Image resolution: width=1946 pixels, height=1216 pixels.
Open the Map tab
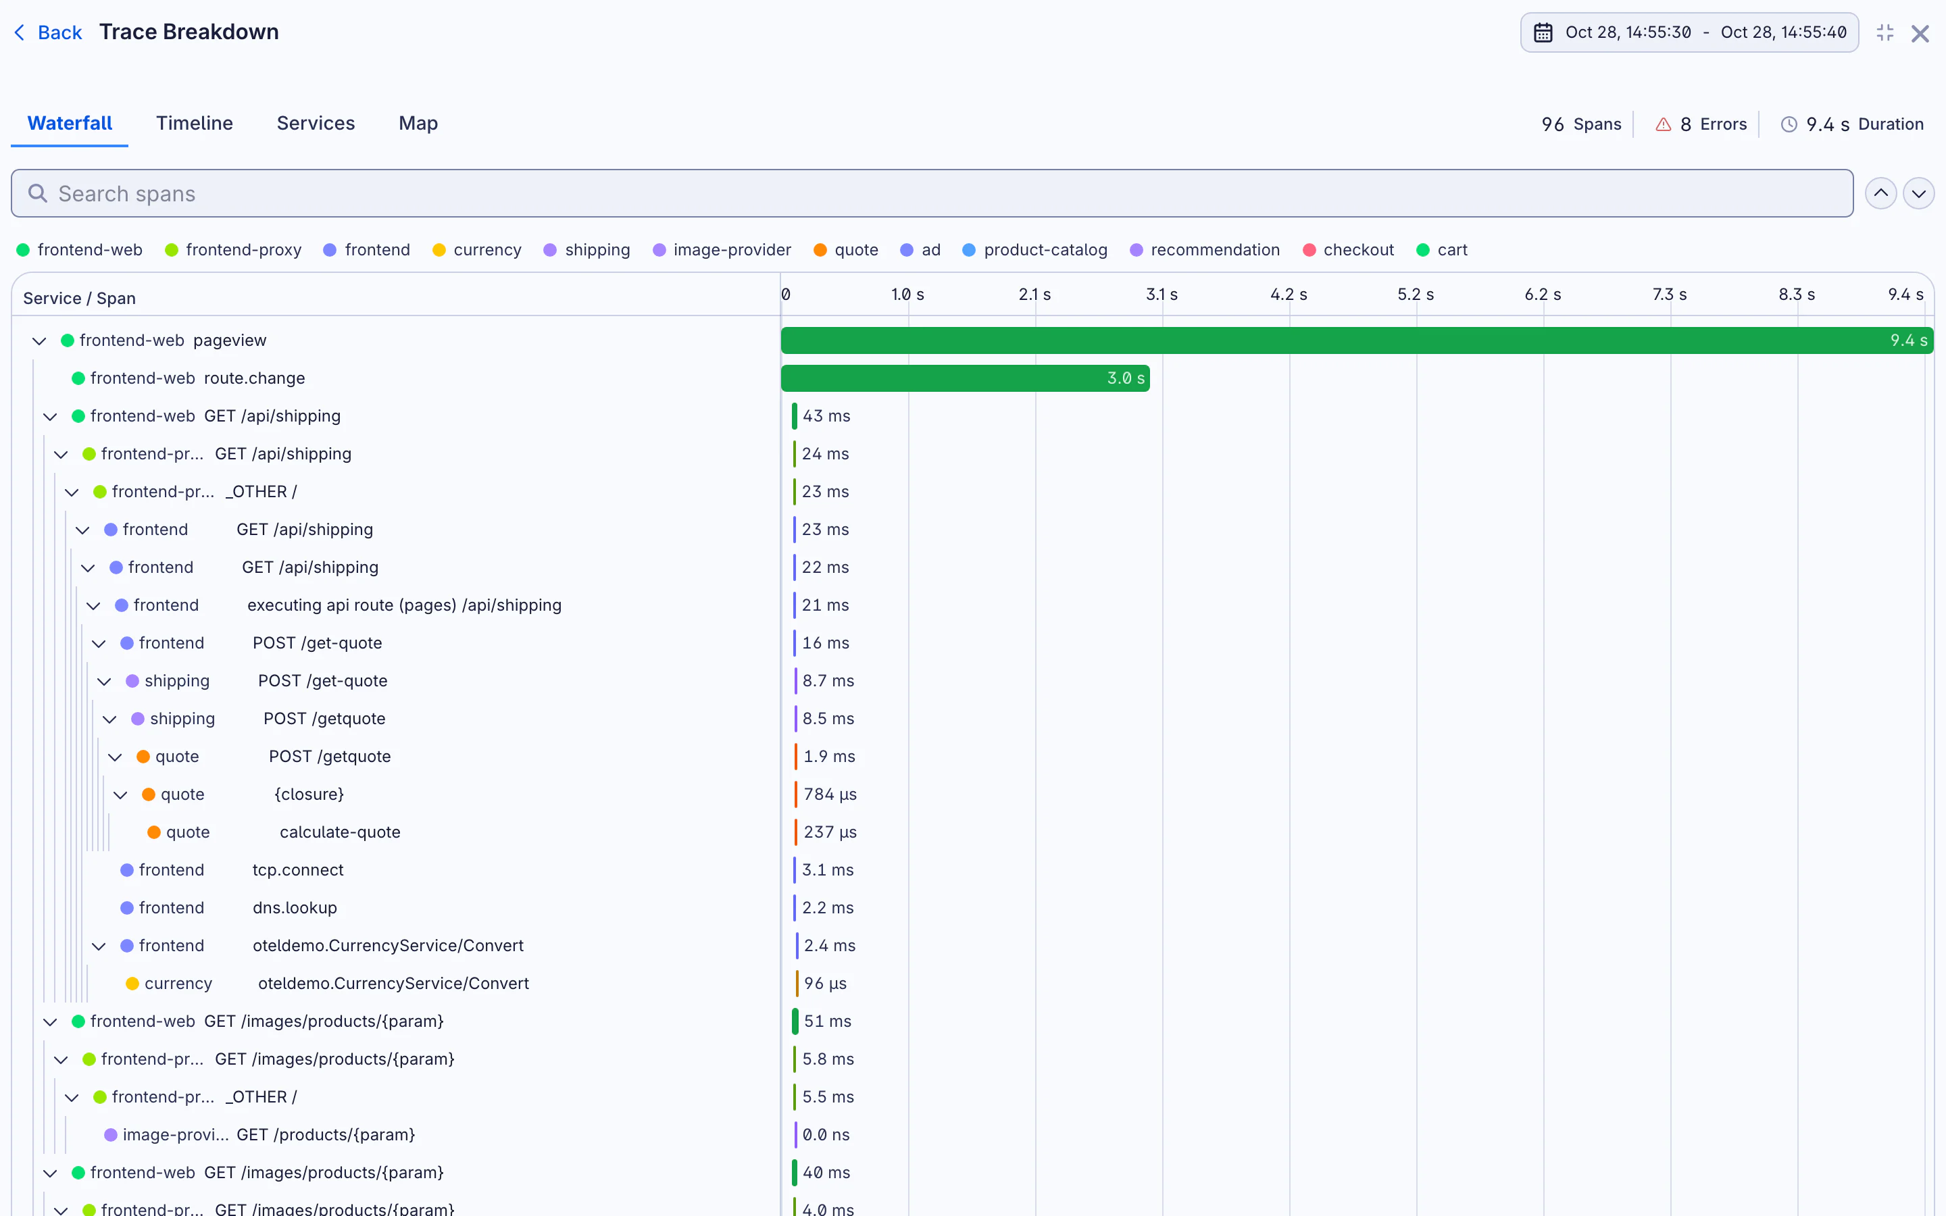pyautogui.click(x=418, y=123)
